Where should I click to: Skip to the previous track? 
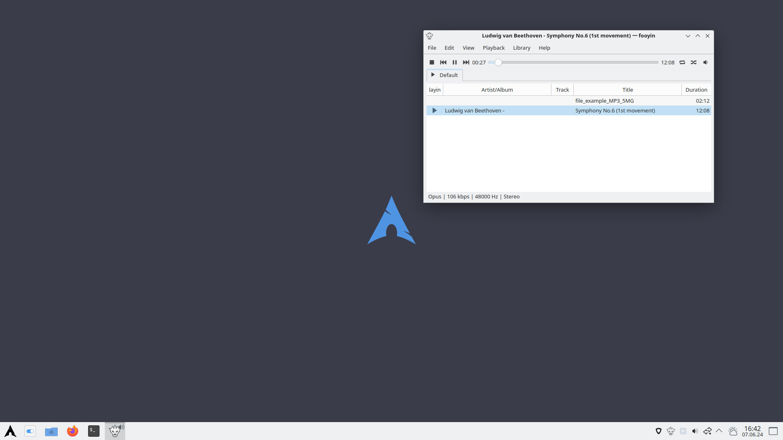(443, 62)
